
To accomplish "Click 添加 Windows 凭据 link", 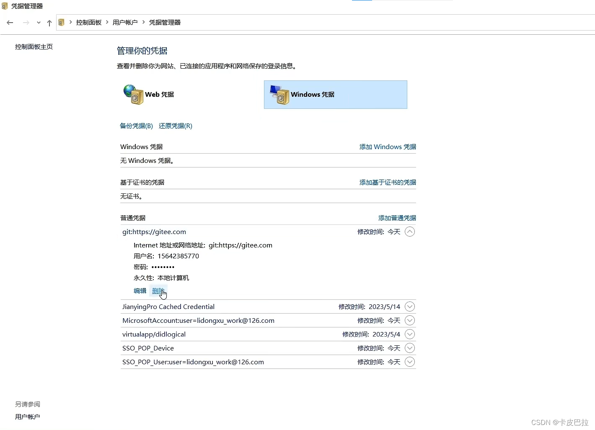I will pyautogui.click(x=388, y=147).
